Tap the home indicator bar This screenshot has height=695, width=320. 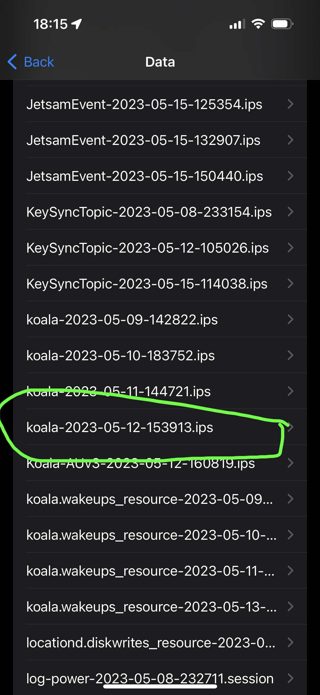tap(160, 687)
